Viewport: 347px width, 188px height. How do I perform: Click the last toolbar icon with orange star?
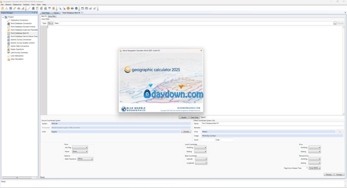coord(95,8)
